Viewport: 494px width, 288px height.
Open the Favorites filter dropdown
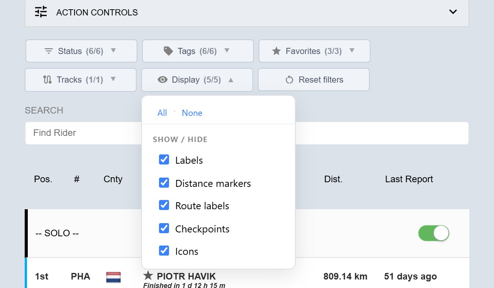pyautogui.click(x=315, y=51)
